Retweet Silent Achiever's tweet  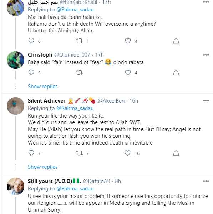[80, 153]
